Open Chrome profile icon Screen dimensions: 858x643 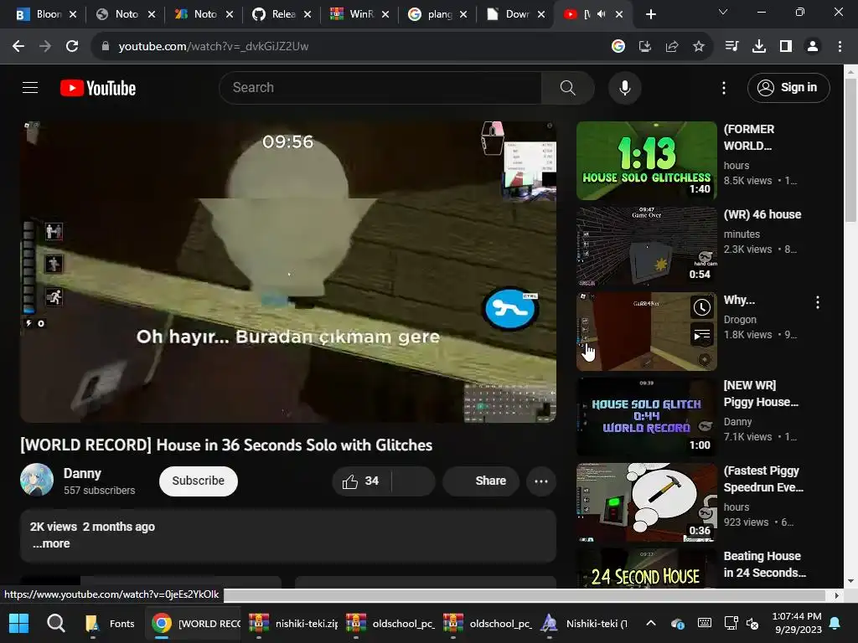click(812, 47)
